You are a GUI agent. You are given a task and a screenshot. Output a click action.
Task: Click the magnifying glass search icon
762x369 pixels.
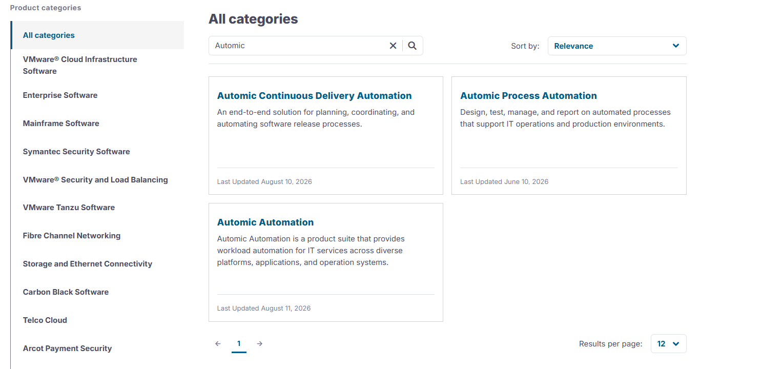click(413, 46)
